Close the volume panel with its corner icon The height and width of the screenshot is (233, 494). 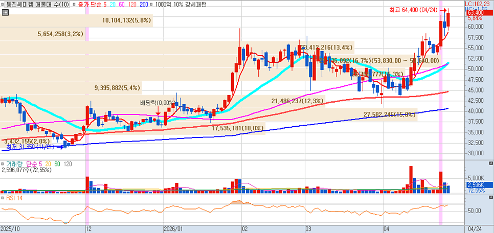point(490,163)
